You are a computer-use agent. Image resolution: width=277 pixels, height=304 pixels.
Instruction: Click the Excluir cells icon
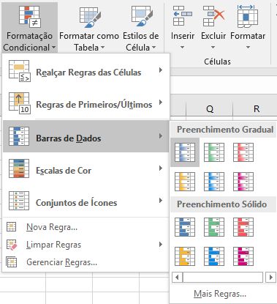213,16
